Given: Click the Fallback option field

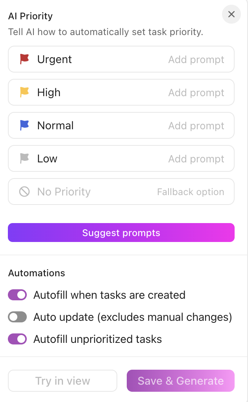Looking at the screenshot, I should tap(191, 192).
